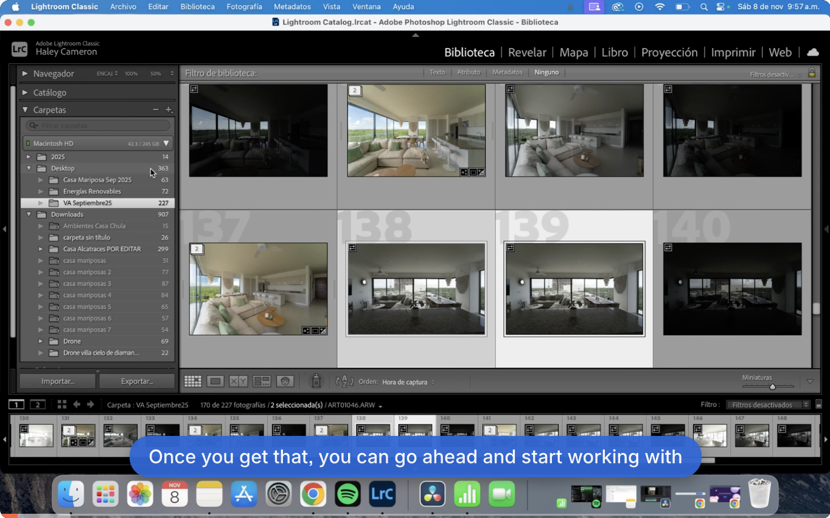Open People view face icon
The height and width of the screenshot is (518, 830).
coord(285,381)
